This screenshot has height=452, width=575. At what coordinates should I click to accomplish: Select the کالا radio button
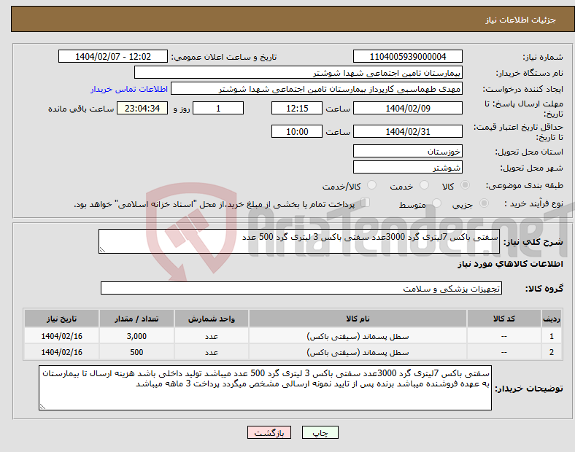465,185
